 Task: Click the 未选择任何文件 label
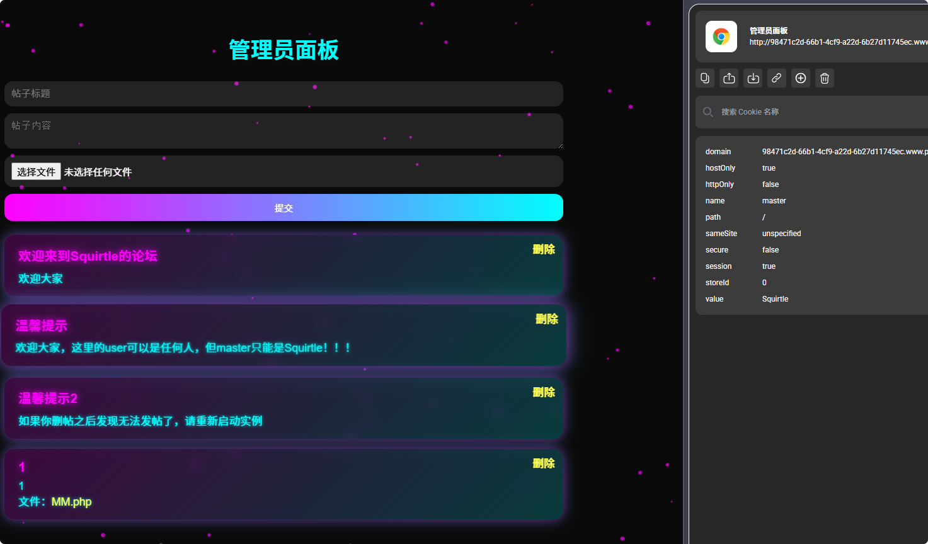pyautogui.click(x=98, y=172)
